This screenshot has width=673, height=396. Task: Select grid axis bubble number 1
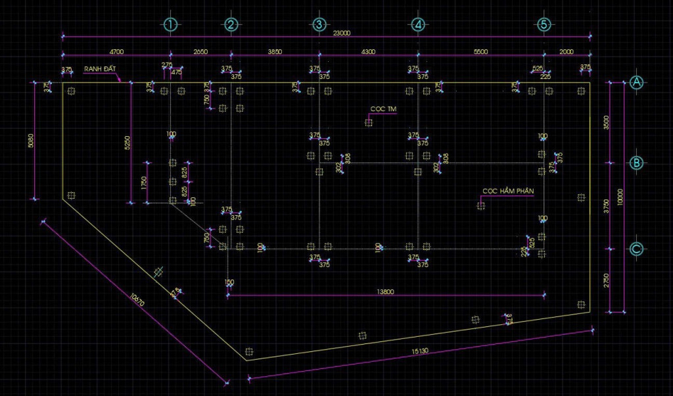[x=170, y=24]
